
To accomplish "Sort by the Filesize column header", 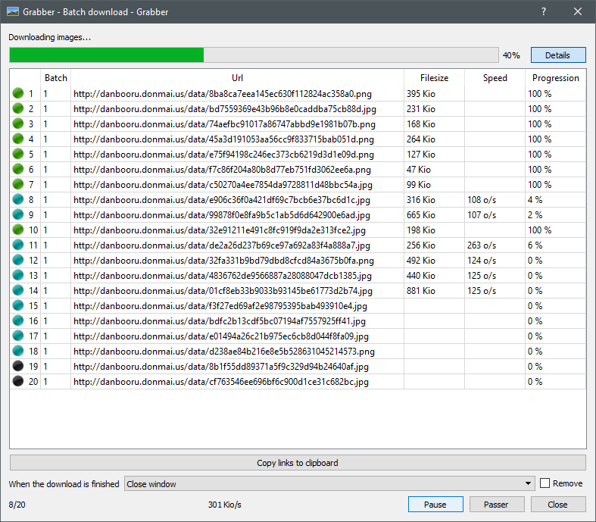I will pos(434,78).
